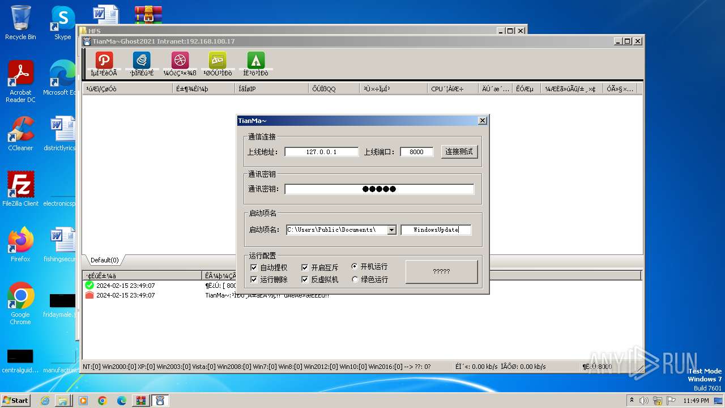
Task: Click the volume tray icon
Action: pyautogui.click(x=643, y=401)
